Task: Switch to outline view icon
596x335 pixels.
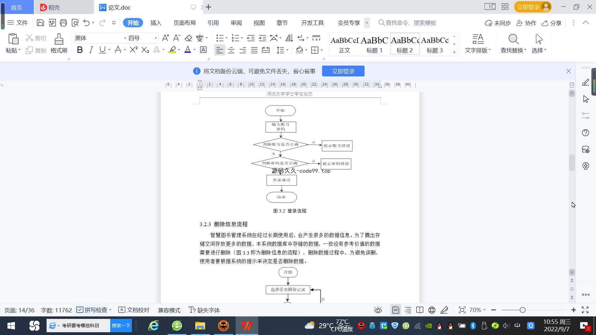Action: click(408, 310)
